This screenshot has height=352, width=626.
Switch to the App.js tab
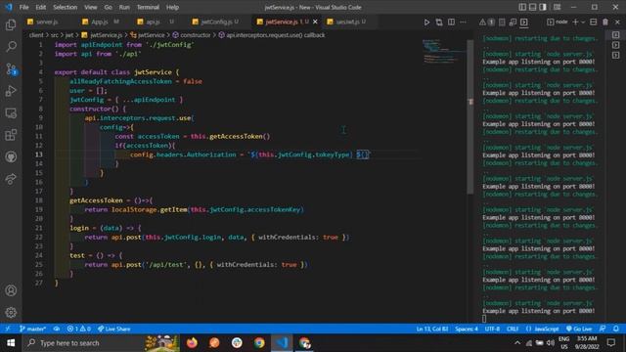100,22
